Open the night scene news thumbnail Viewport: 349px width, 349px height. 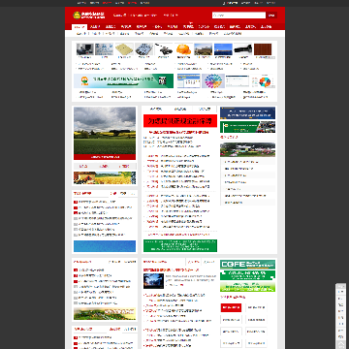(x=153, y=281)
